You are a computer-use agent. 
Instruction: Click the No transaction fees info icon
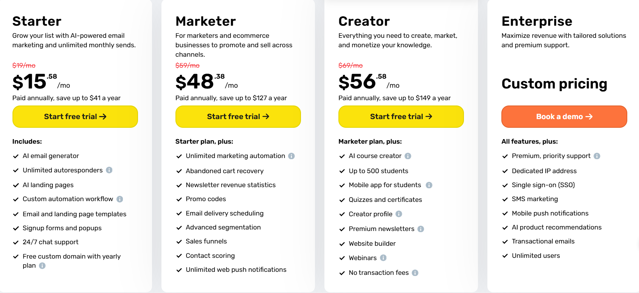[415, 273]
